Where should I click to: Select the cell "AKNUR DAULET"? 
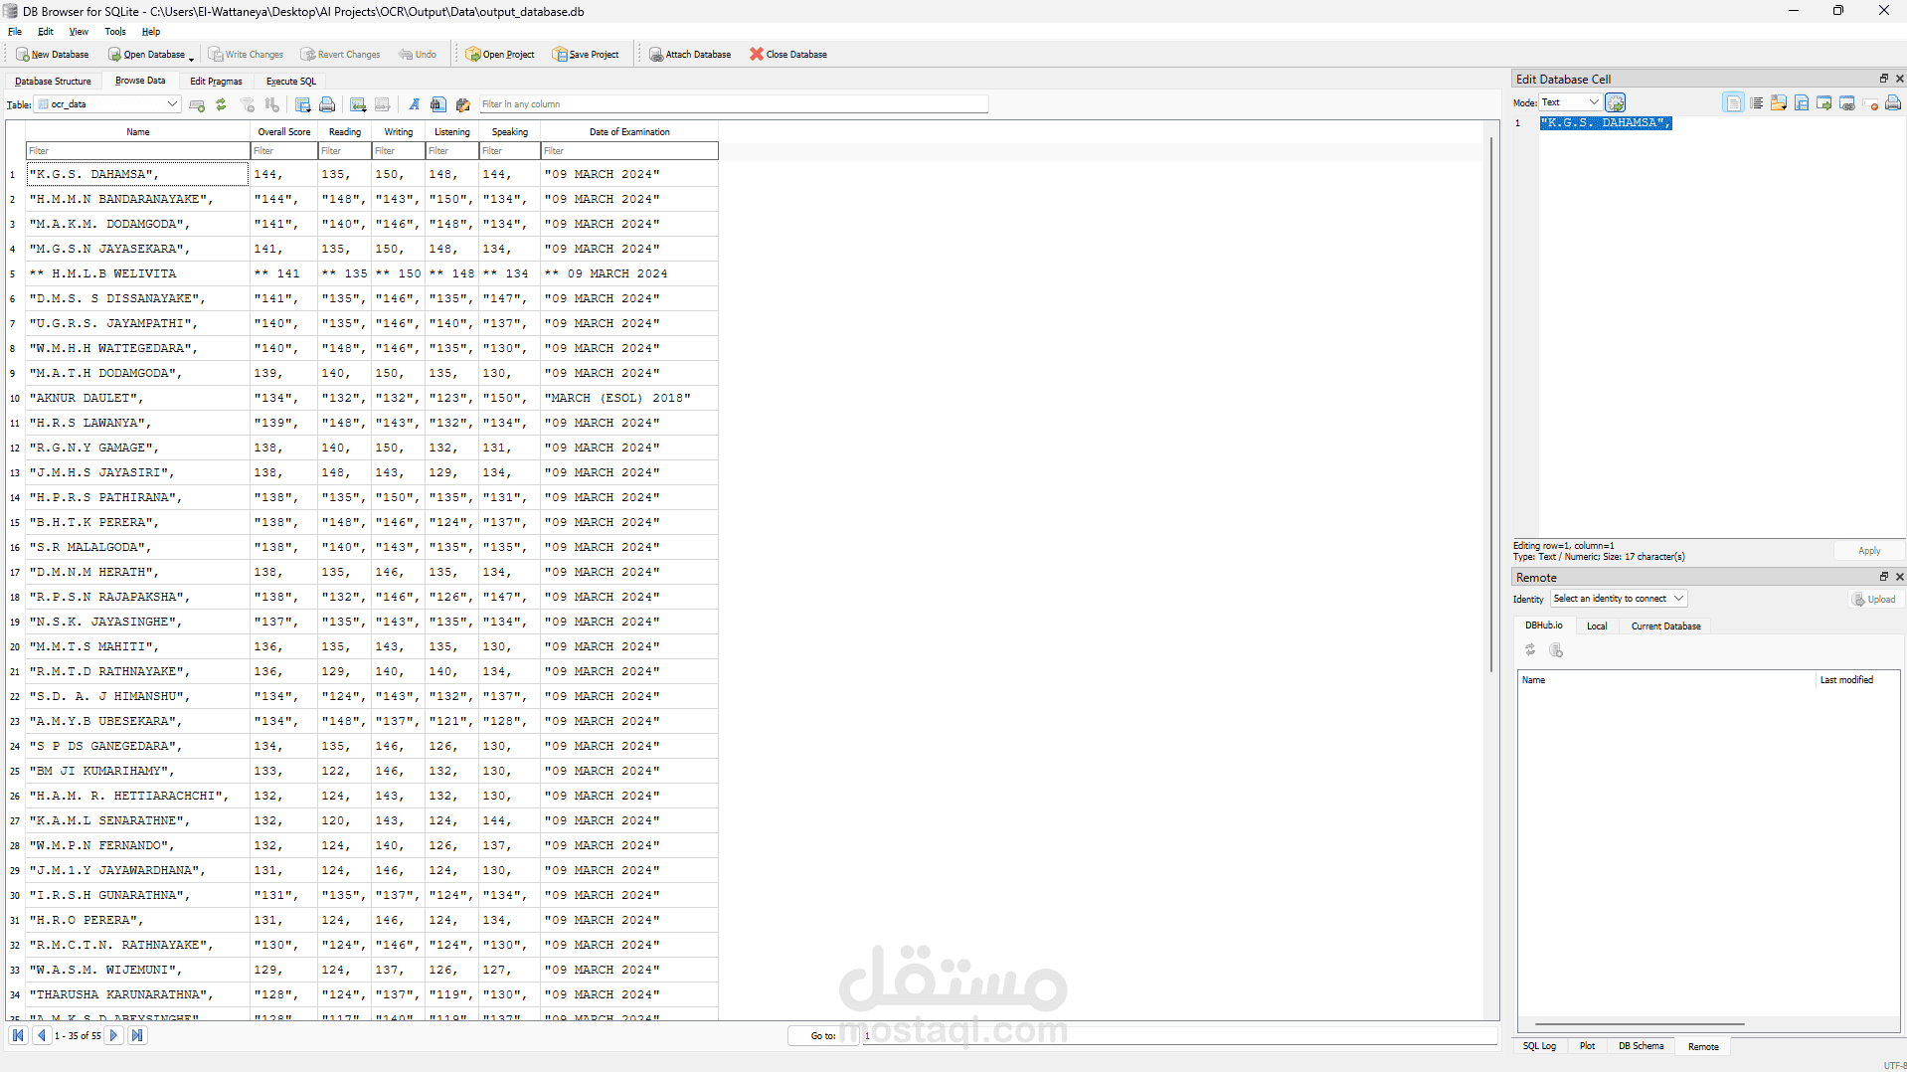point(138,398)
